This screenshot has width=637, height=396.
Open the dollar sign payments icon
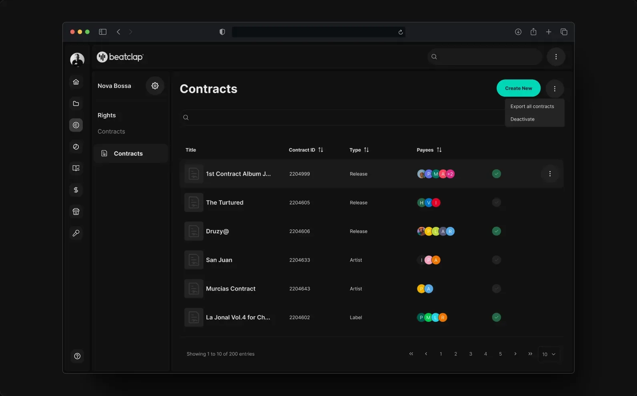(76, 190)
